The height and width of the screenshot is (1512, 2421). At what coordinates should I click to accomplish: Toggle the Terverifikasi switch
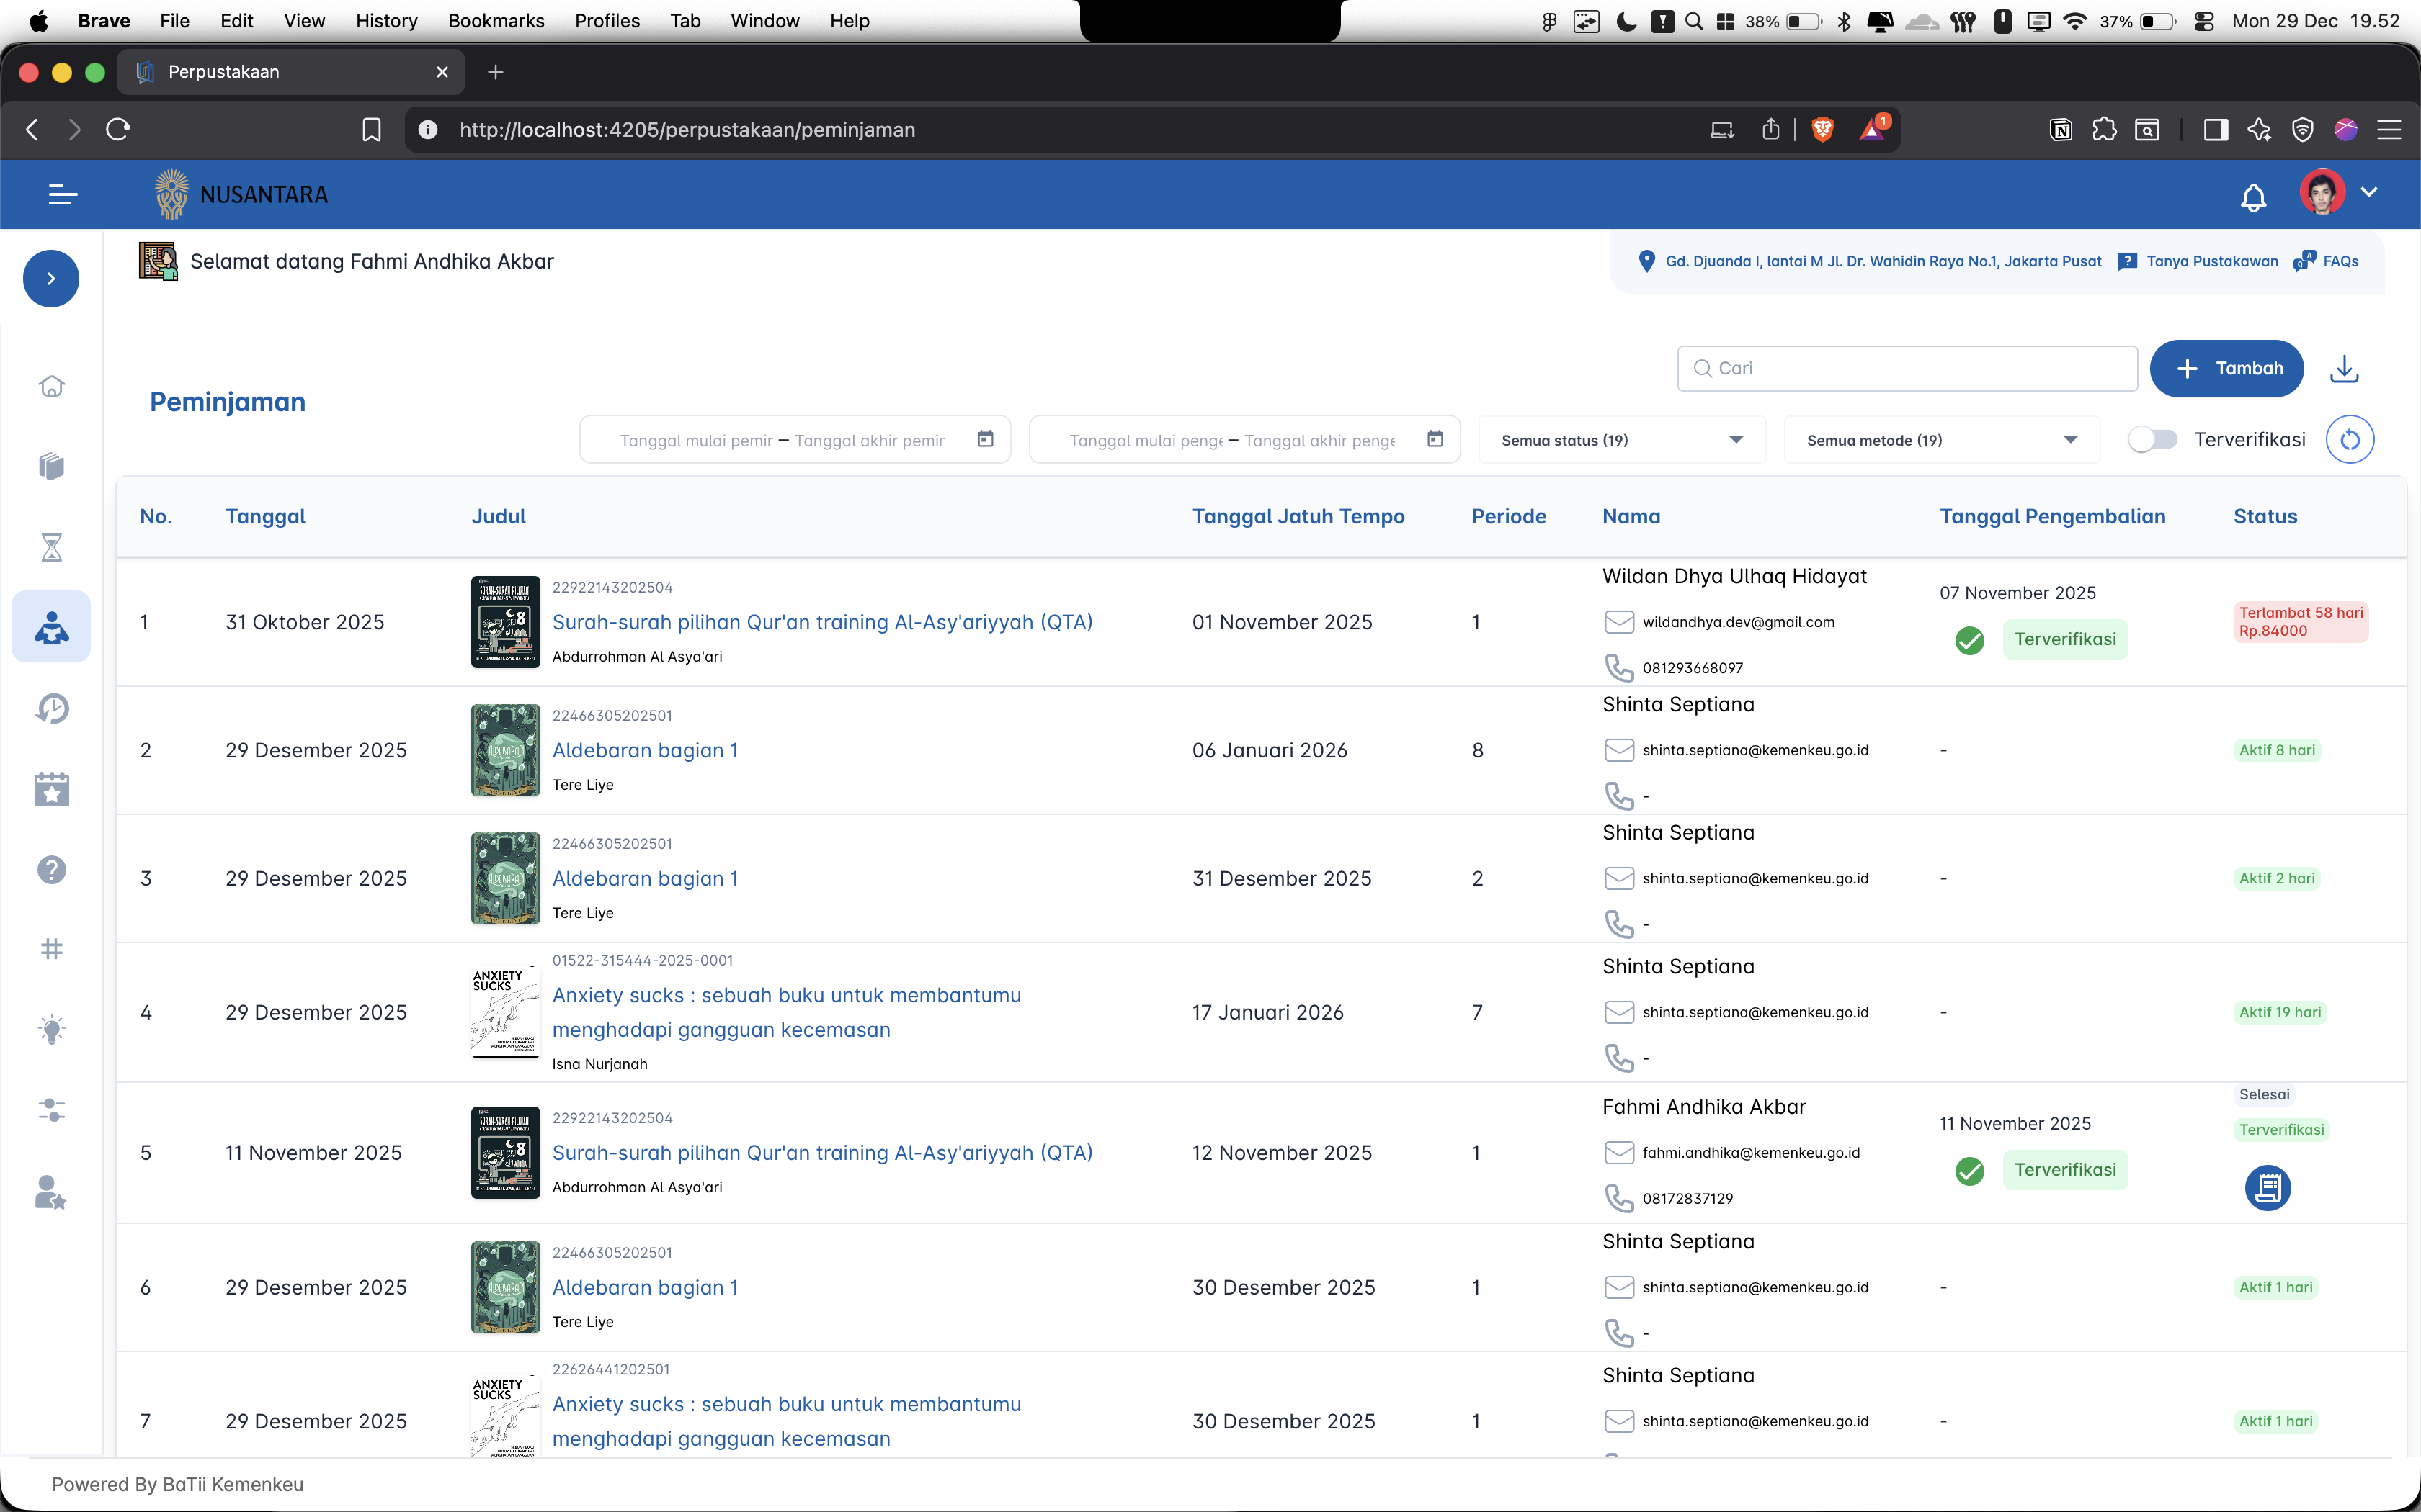click(2152, 439)
